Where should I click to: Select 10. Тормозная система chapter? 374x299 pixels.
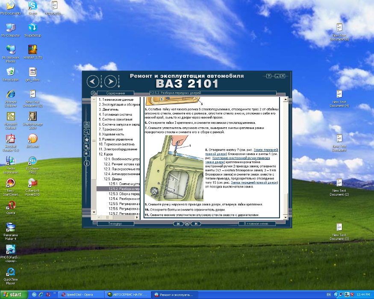point(116,144)
